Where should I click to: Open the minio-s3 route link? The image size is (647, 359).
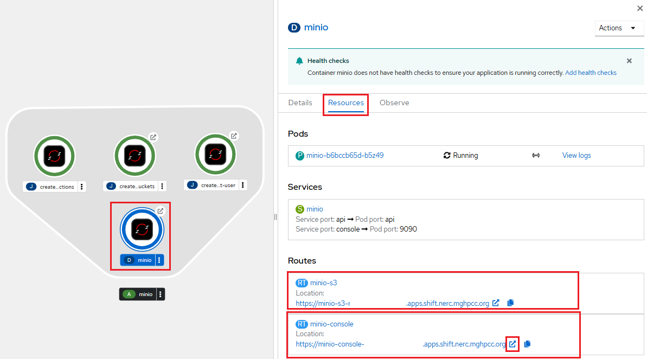point(323,283)
